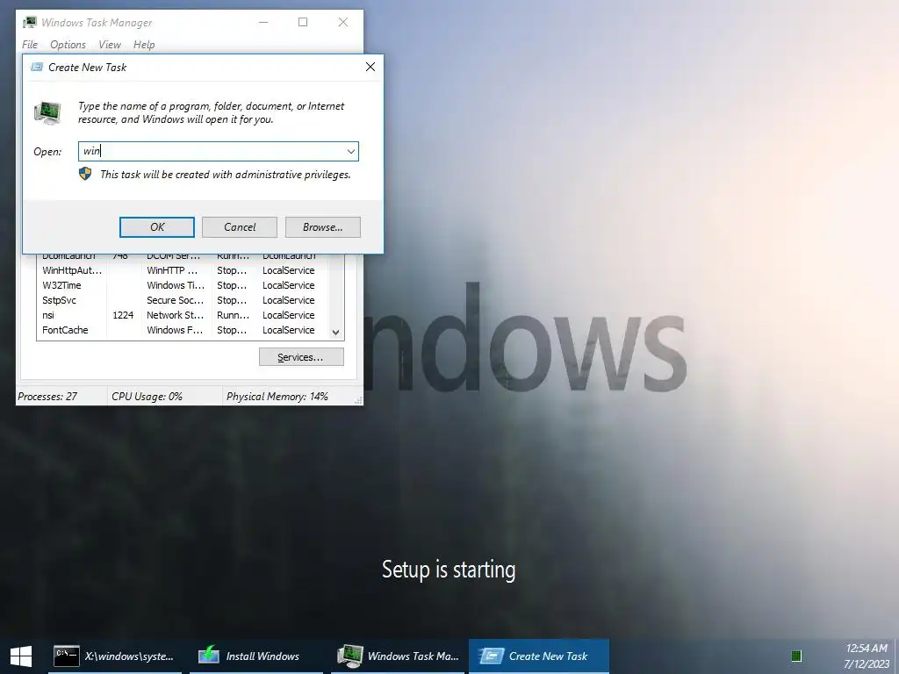The height and width of the screenshot is (674, 899).
Task: Click the run program icon in dialog
Action: click(47, 112)
